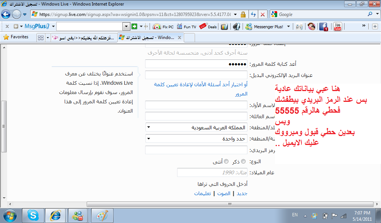This screenshot has height=223, width=381.
Task: Open the Facebook toolbar icon
Action: [323, 26]
